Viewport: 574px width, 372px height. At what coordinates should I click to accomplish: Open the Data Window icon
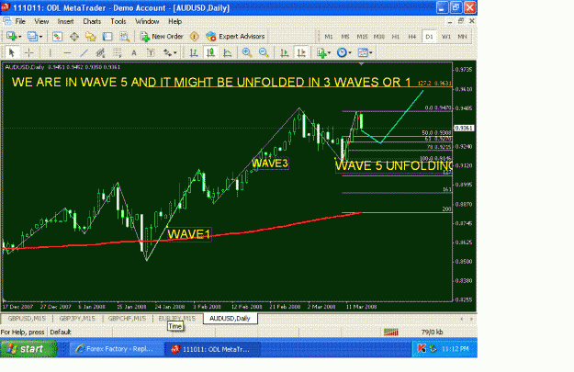click(x=74, y=36)
